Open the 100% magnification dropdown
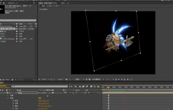 point(45,79)
